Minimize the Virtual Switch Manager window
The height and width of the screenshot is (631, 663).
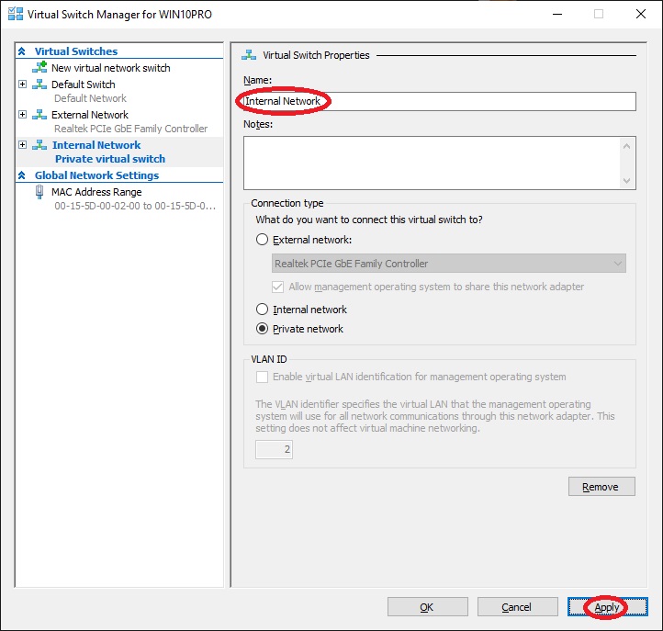(x=557, y=14)
